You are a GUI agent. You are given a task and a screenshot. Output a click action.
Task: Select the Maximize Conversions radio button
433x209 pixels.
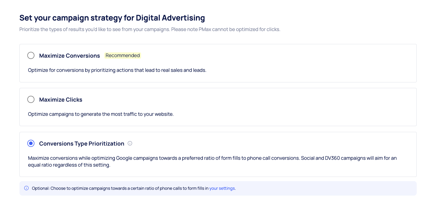tap(31, 56)
